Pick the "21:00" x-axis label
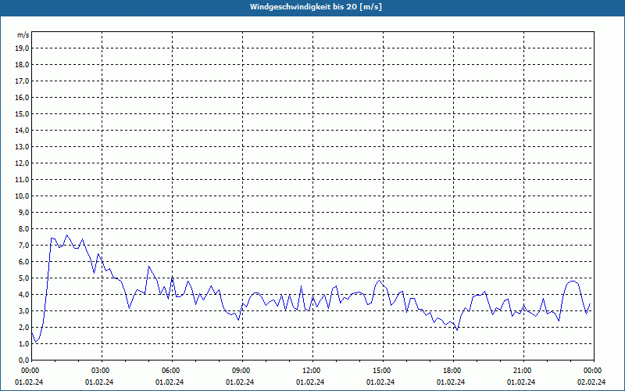Screen dimensions: 625x391 point(521,371)
